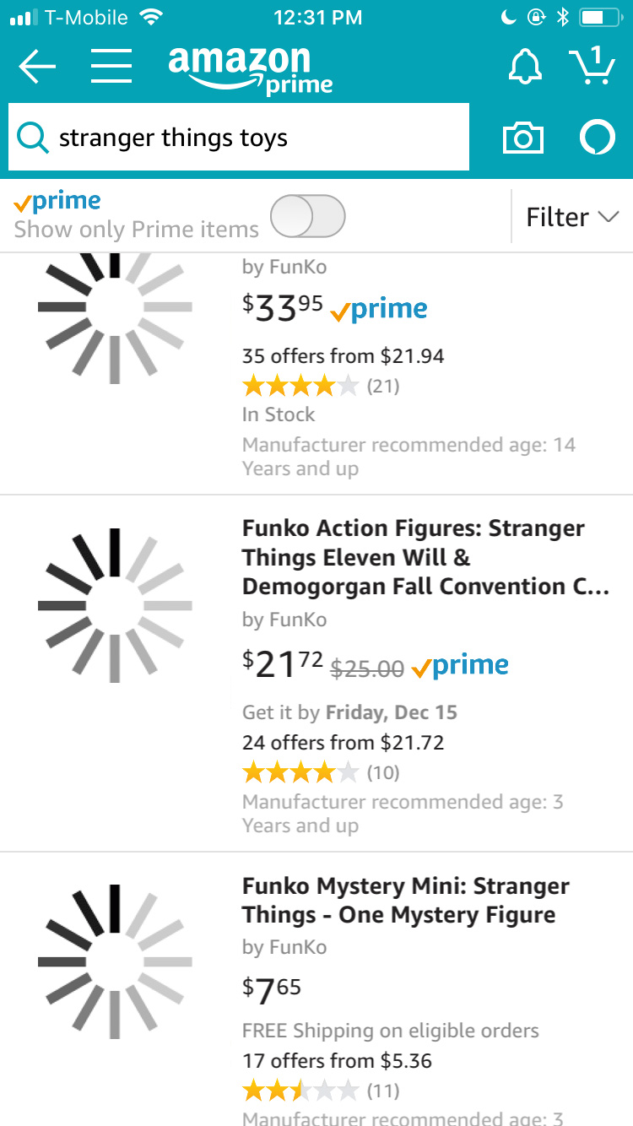Expand the Filter dropdown

point(571,217)
